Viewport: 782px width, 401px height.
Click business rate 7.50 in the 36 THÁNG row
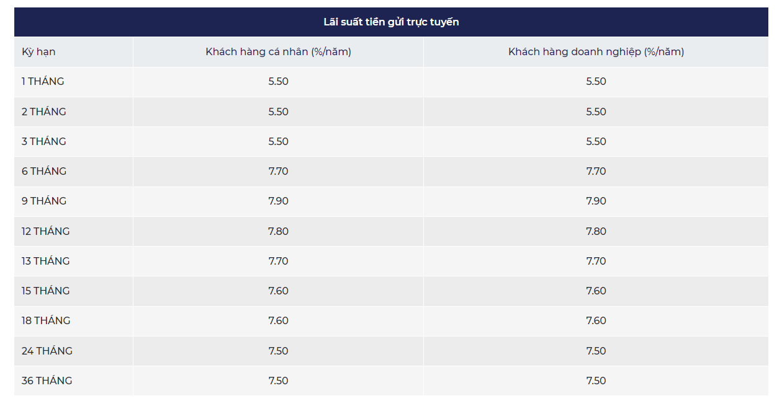point(596,381)
